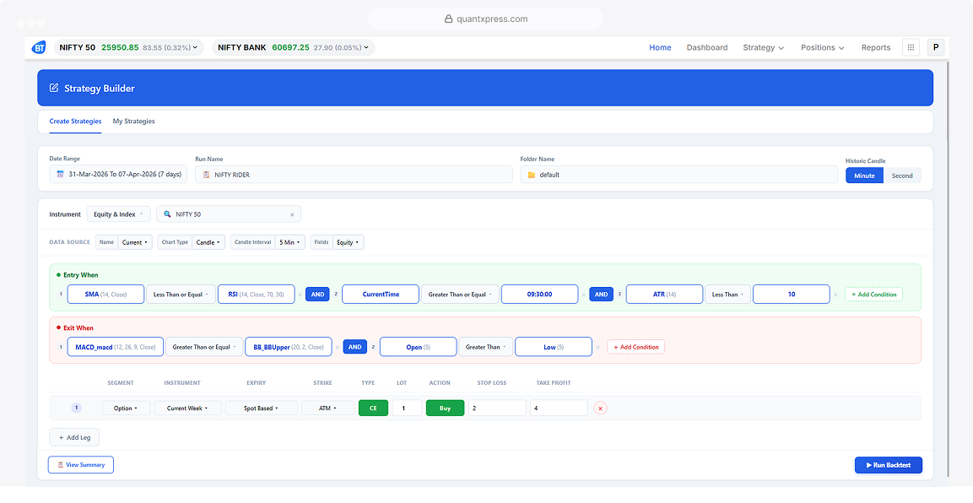Remove the ATR entry condition x

click(835, 295)
